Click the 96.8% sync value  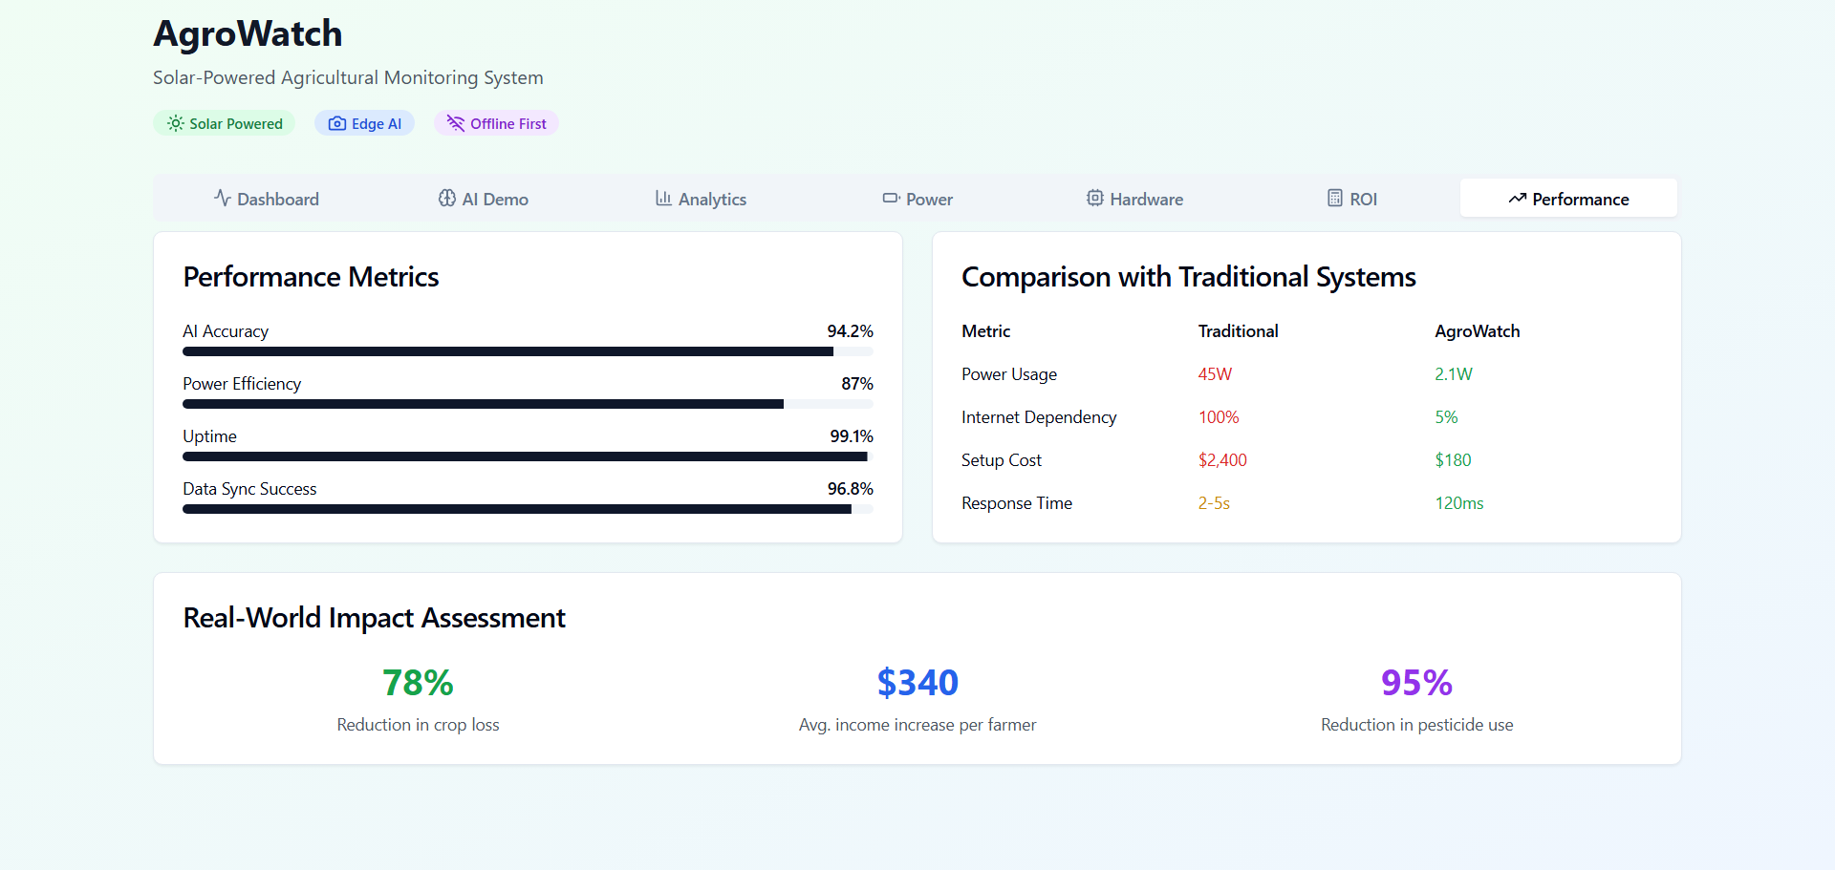click(x=851, y=489)
